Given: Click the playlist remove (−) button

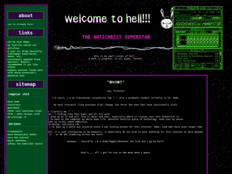Looking at the screenshot, I should click(x=183, y=66).
